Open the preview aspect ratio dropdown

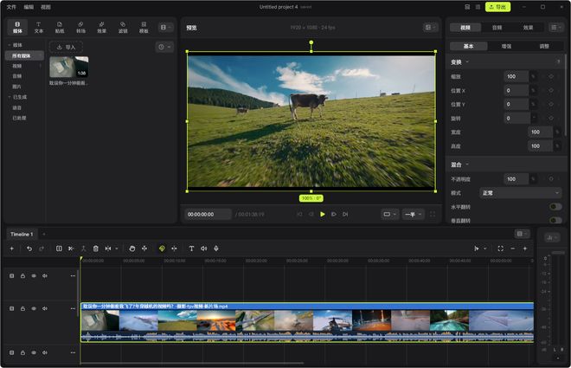tap(389, 214)
